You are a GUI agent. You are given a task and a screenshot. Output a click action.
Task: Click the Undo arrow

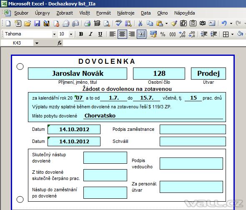click(224, 23)
